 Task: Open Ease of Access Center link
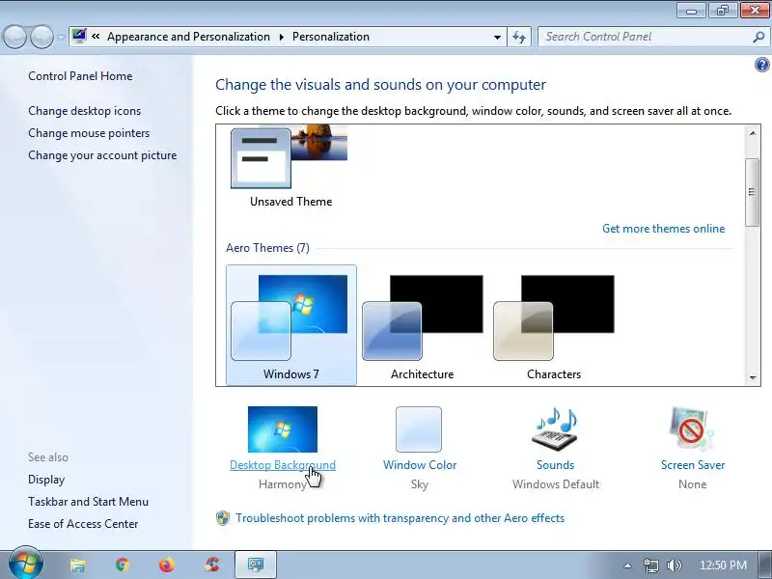[x=83, y=523]
